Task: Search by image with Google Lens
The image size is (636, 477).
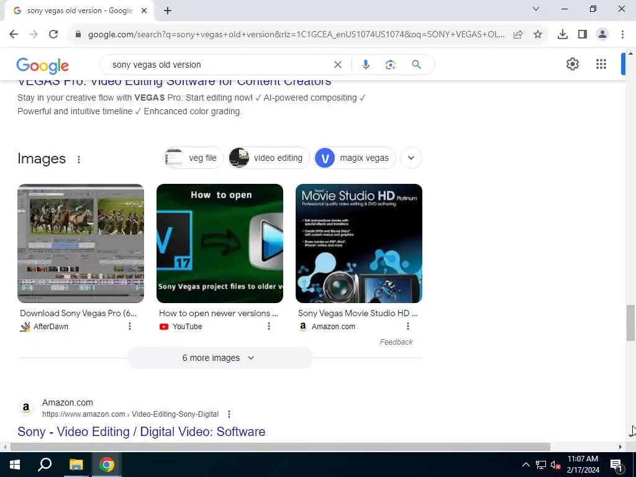Action: pyautogui.click(x=390, y=65)
